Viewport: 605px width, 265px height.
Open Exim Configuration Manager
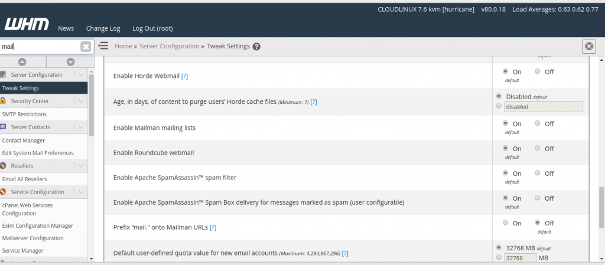tap(37, 225)
